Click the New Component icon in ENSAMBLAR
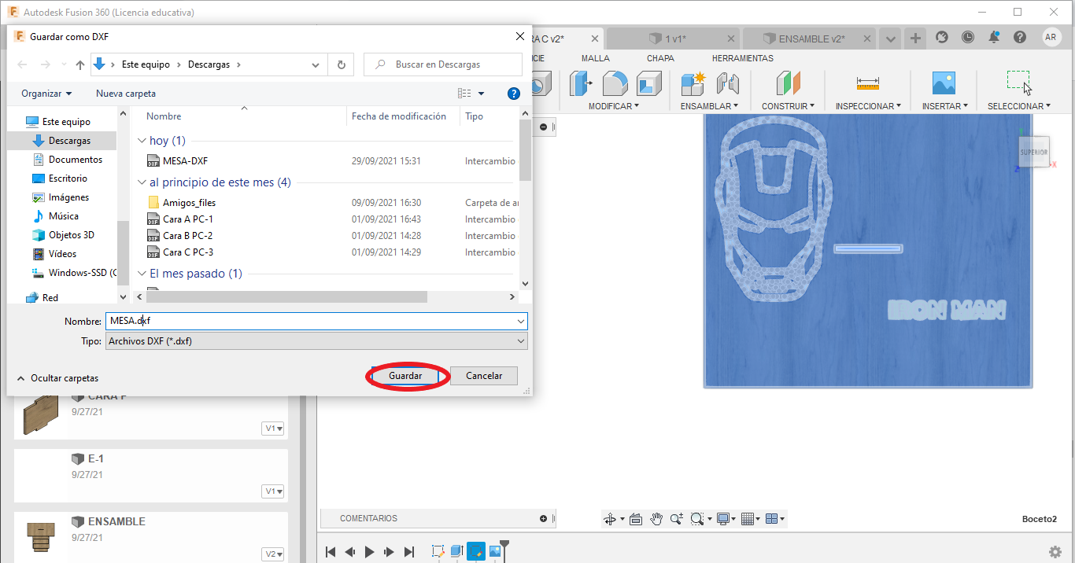This screenshot has height=563, width=1075. [693, 83]
